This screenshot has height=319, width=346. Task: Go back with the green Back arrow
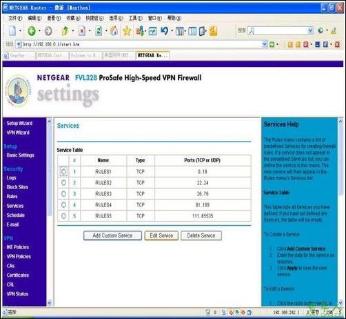32,30
